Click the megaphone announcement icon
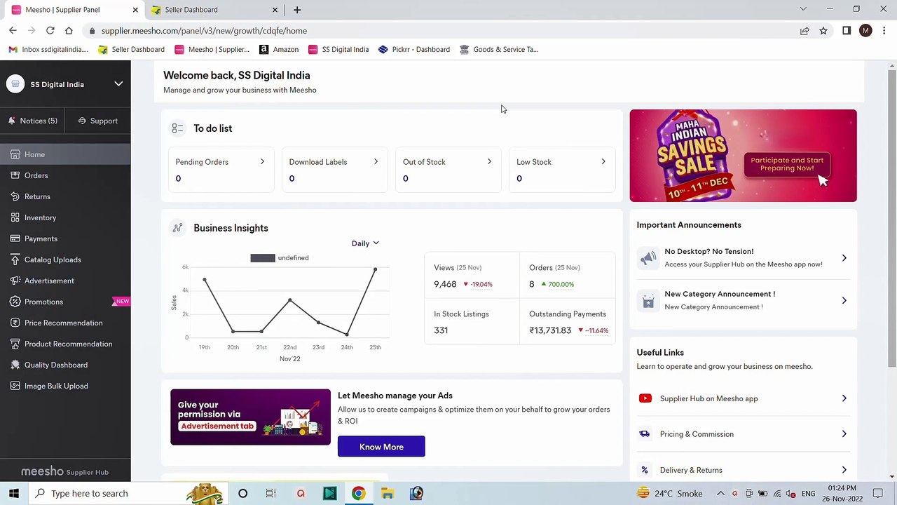The image size is (897, 505). [x=648, y=257]
